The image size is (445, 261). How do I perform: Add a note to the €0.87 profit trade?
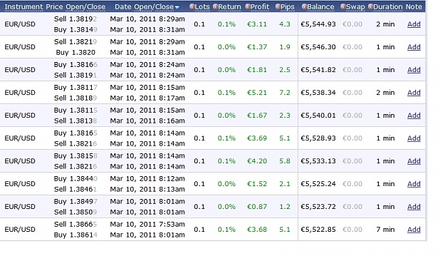pos(414,206)
